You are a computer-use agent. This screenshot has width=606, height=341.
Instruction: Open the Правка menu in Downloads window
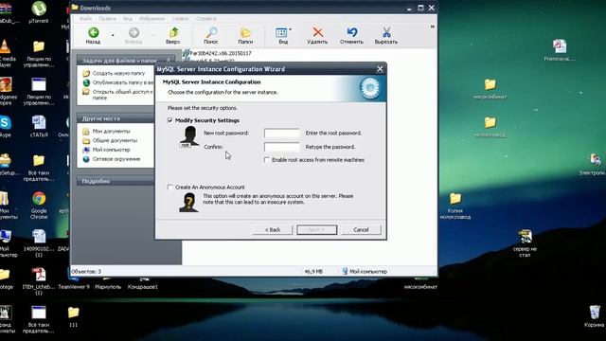coord(107,19)
